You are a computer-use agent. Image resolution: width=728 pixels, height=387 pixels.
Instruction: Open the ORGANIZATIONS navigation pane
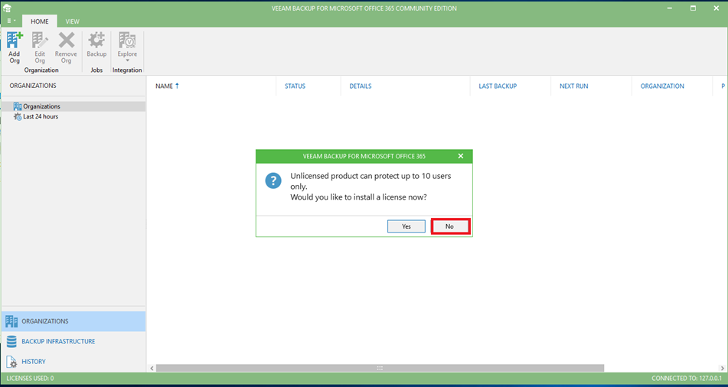73,321
